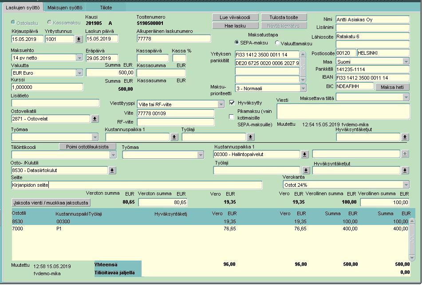
Task: Open Maksuprioriteetti 3 - Normaali dropdown
Action: pos(303,88)
